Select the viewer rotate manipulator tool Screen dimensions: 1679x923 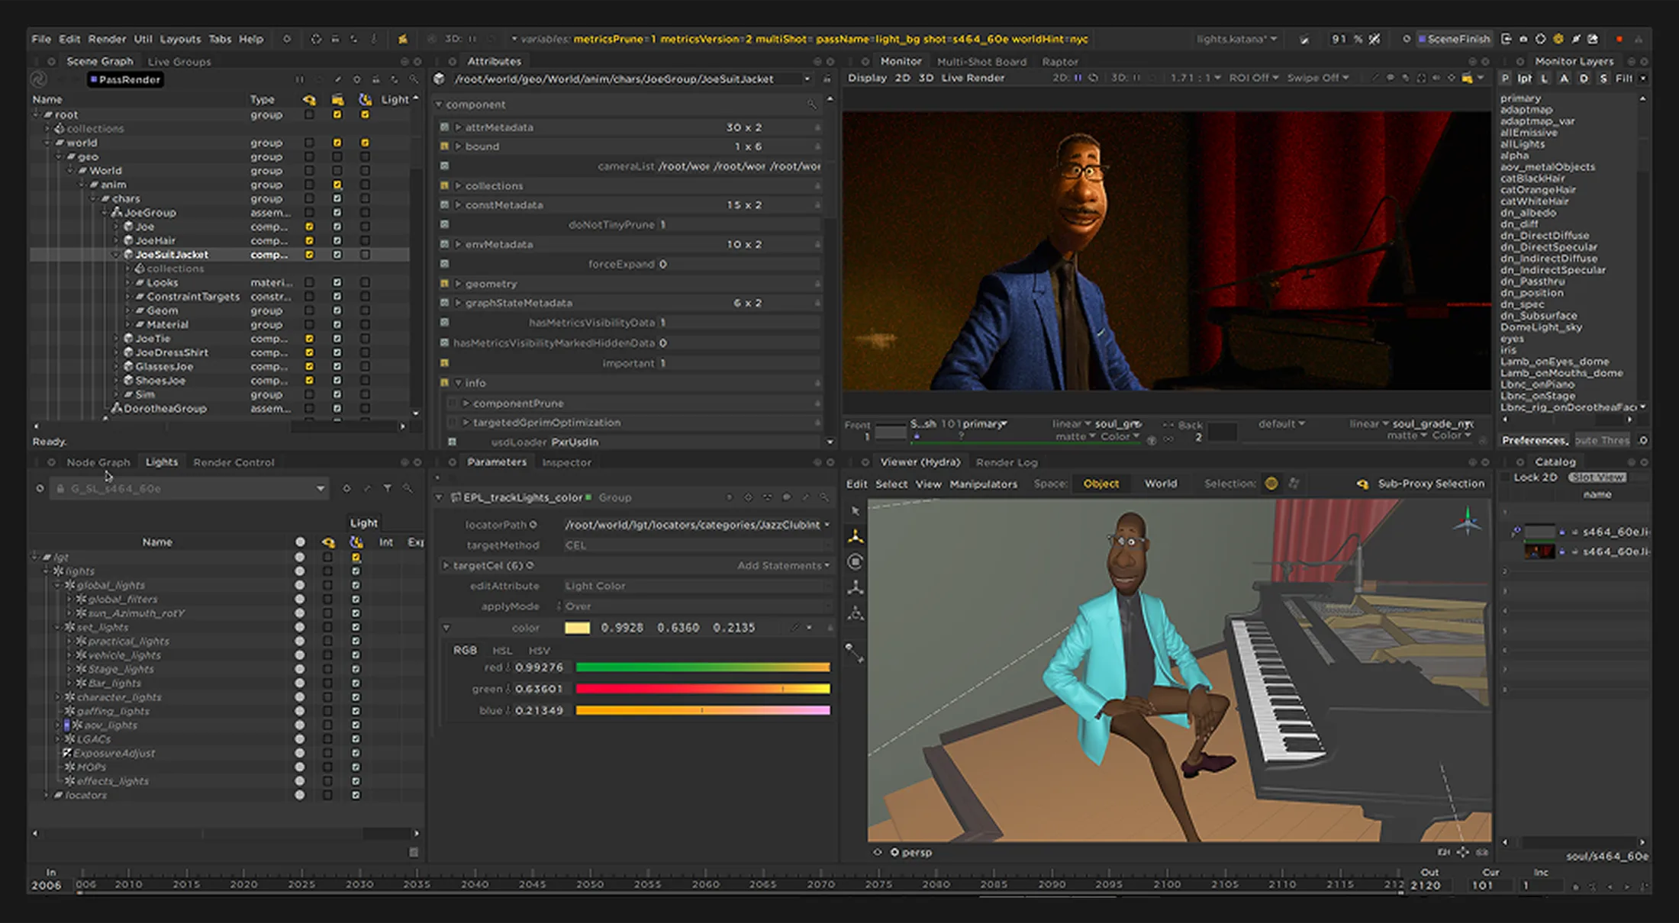pyautogui.click(x=856, y=562)
